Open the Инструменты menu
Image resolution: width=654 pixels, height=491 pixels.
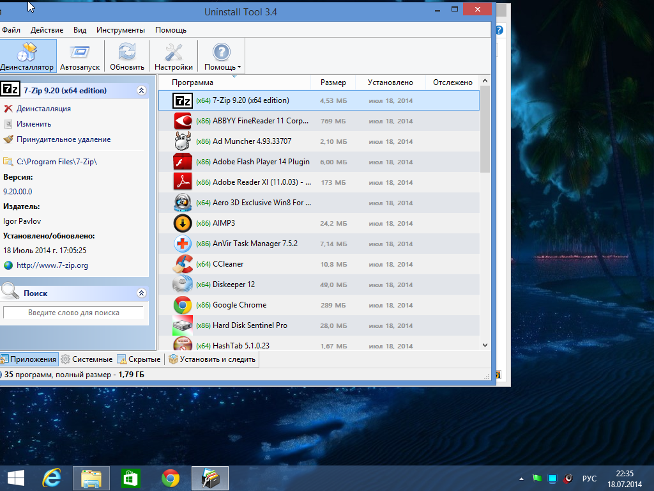coord(121,30)
